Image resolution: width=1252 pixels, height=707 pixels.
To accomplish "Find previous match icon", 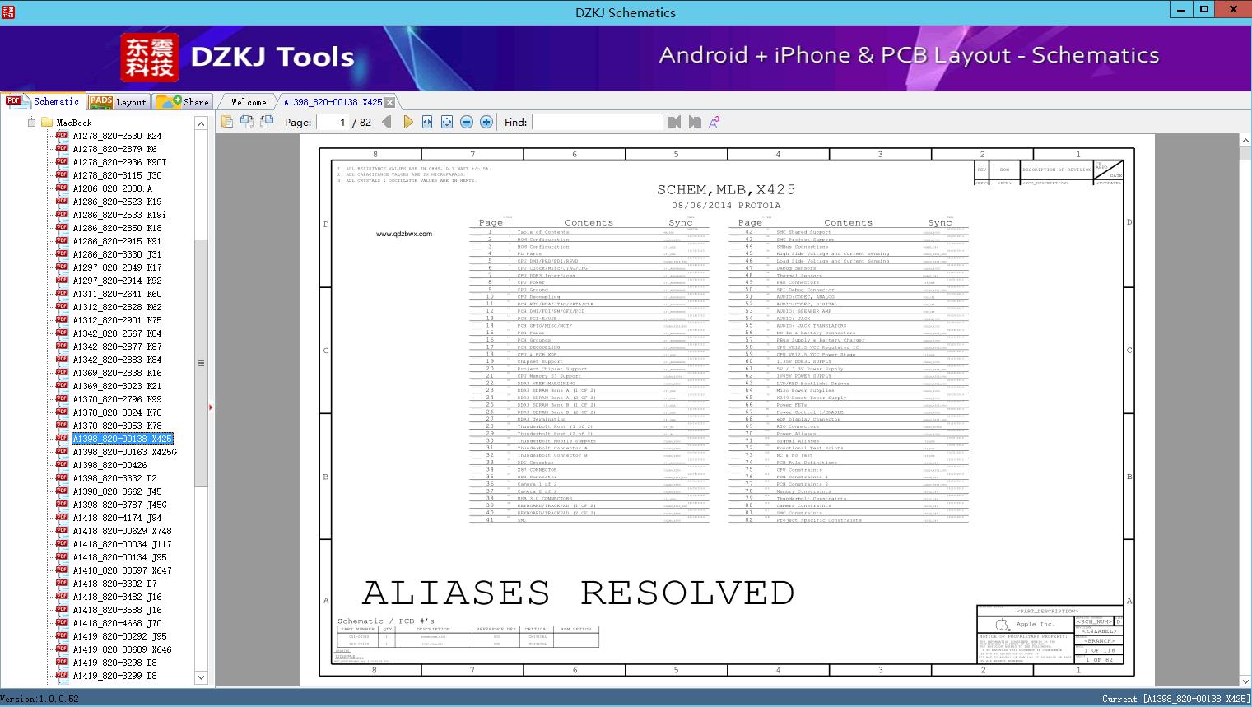I will [x=675, y=122].
